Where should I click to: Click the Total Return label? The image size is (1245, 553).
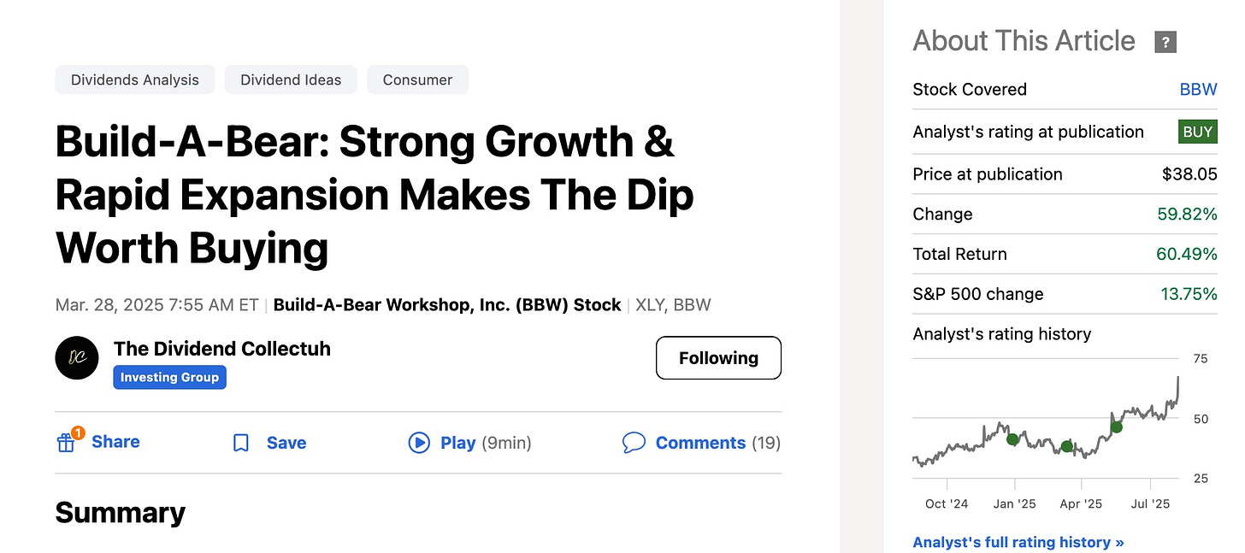[960, 254]
